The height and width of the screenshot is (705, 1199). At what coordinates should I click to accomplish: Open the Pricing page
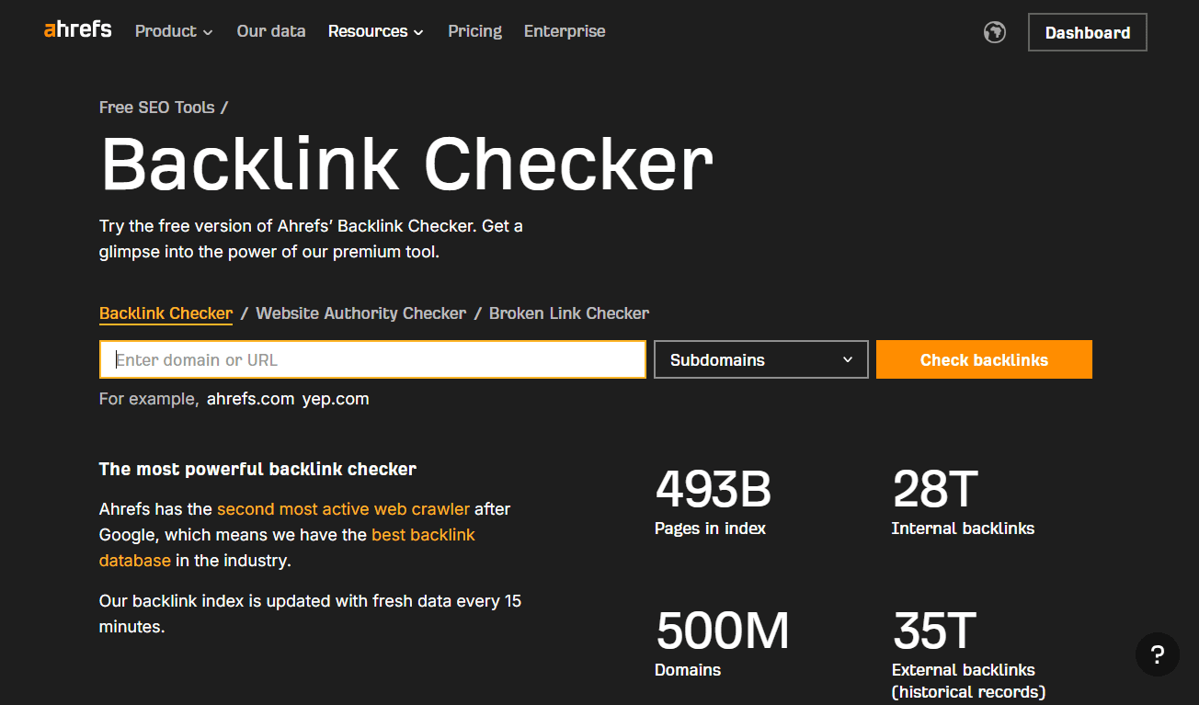coord(474,31)
